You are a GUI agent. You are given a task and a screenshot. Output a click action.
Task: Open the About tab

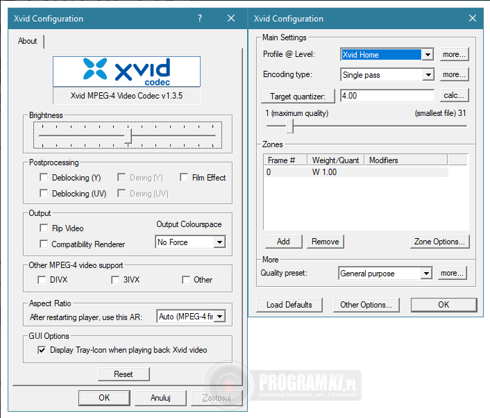(x=28, y=41)
